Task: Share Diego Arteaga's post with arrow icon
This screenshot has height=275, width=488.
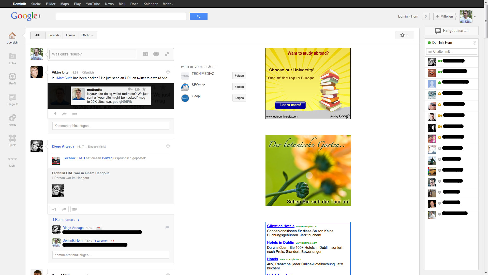Action: 64,209
